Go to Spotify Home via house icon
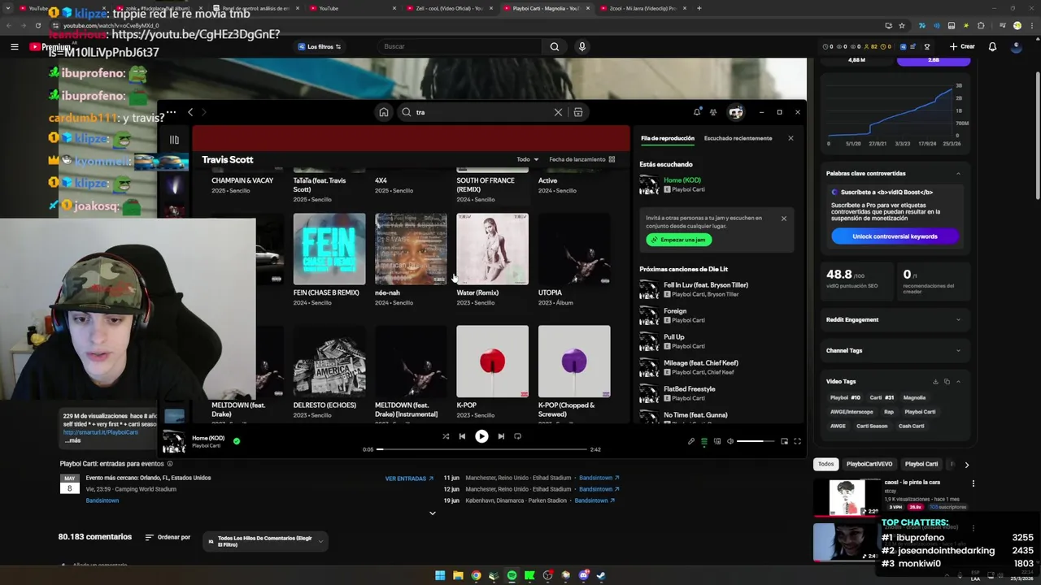 384,112
